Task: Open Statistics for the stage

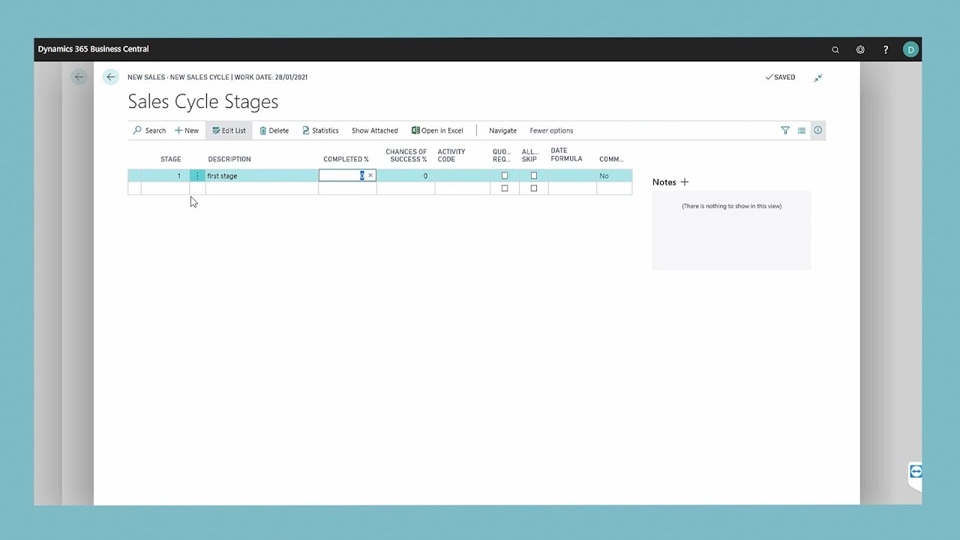Action: pos(320,130)
